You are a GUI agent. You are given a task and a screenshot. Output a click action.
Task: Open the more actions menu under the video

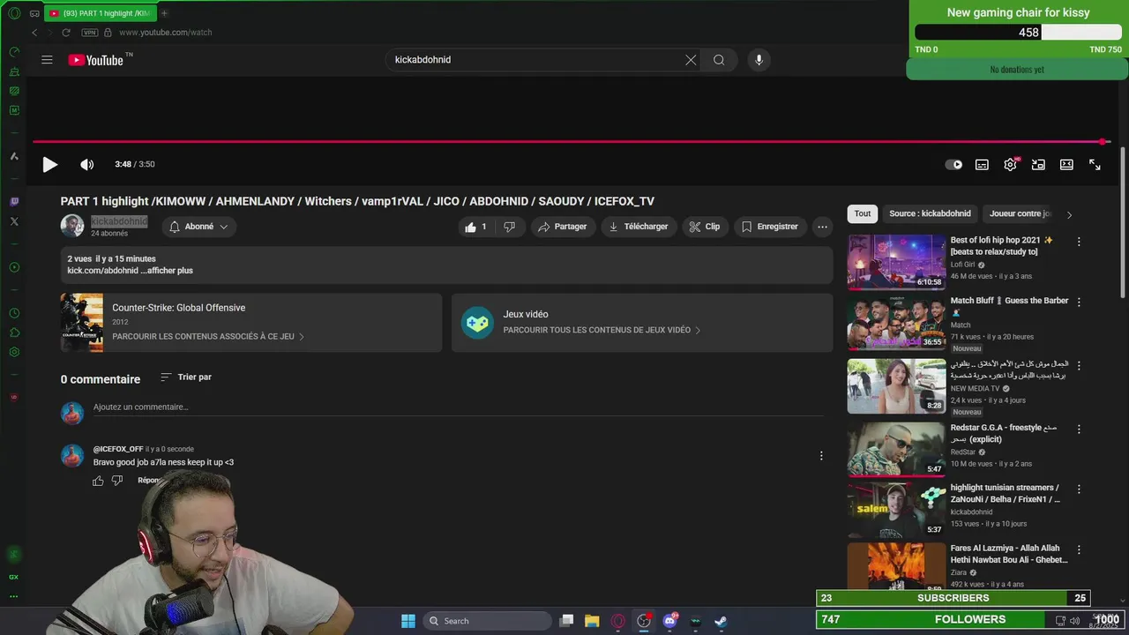point(822,227)
